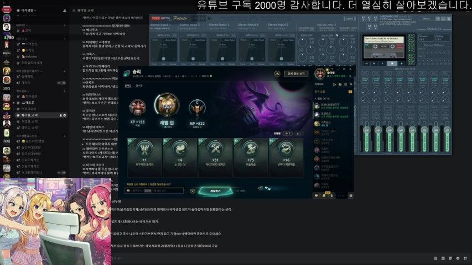This screenshot has height=265, width=472.
Task: Click plus icon next to NOTICE category
Action: [x=64, y=25]
